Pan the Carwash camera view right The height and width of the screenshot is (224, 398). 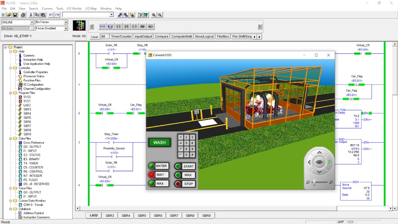330,162
